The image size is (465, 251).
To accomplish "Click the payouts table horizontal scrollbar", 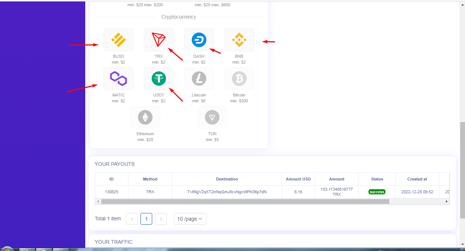I will point(245,201).
